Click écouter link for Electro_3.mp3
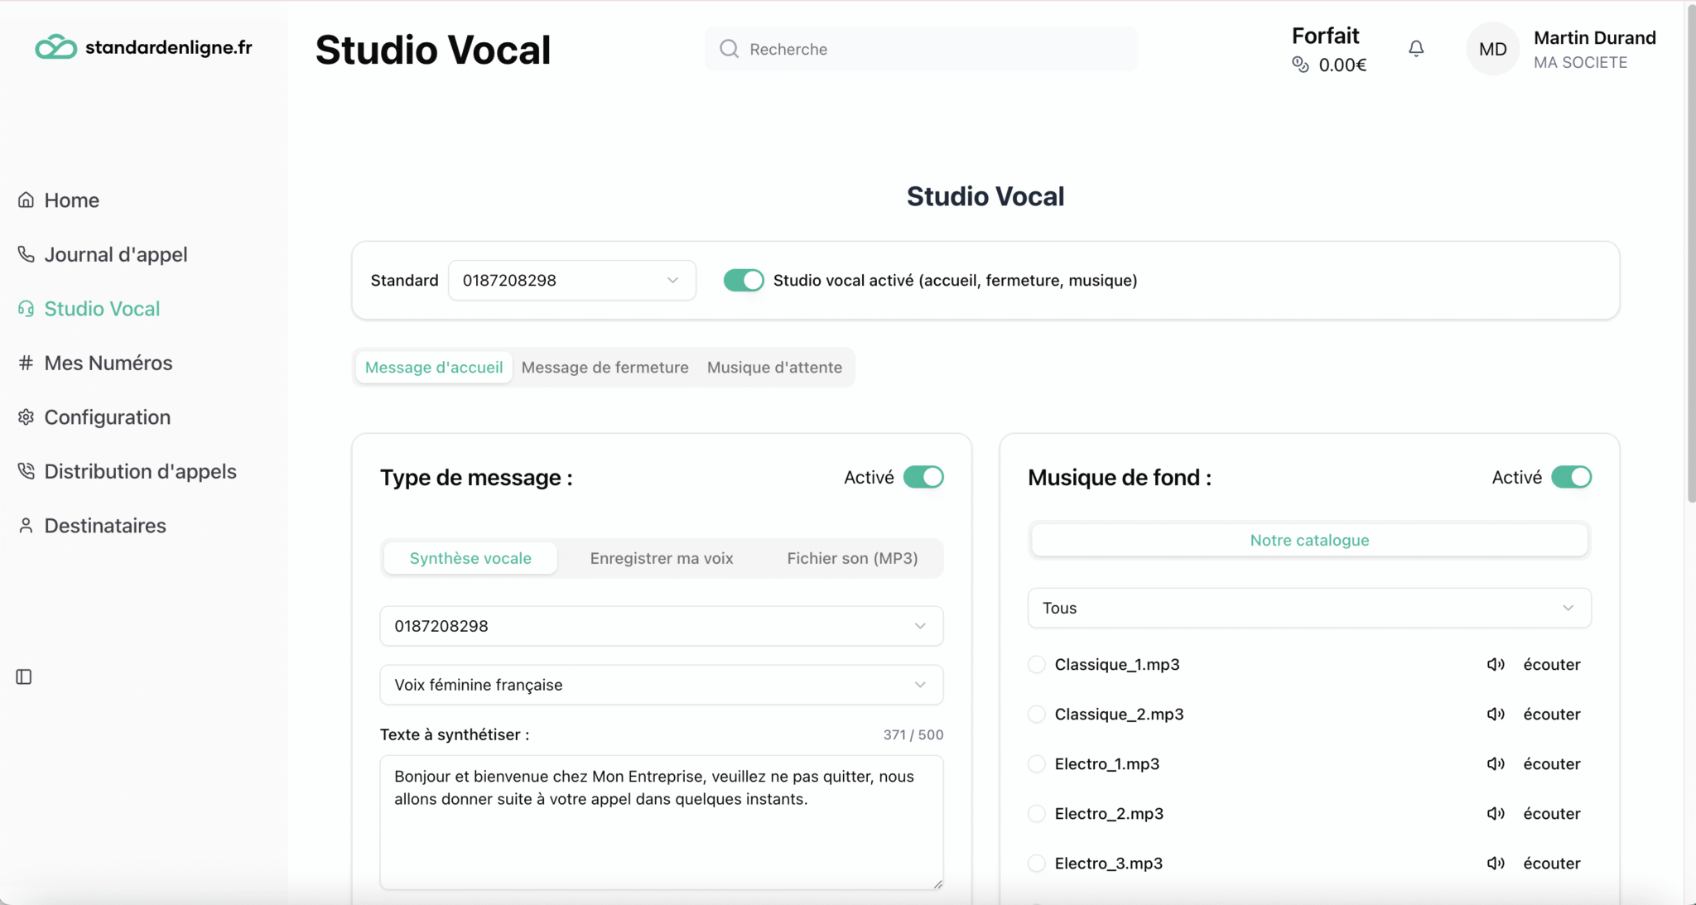The width and height of the screenshot is (1696, 905). [1551, 863]
